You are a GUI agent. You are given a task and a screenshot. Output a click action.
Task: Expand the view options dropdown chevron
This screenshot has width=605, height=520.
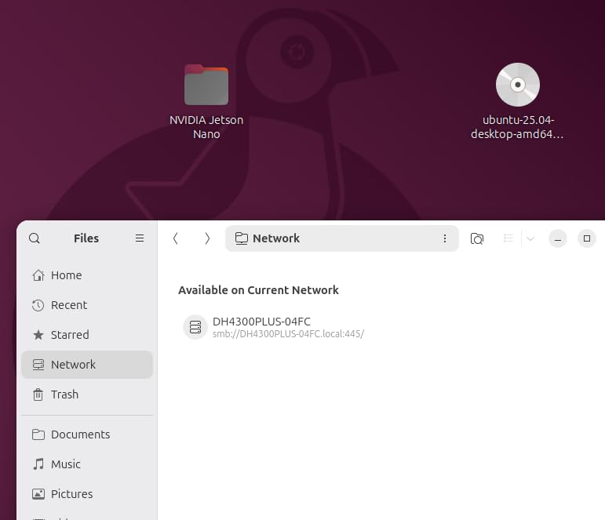coord(530,238)
